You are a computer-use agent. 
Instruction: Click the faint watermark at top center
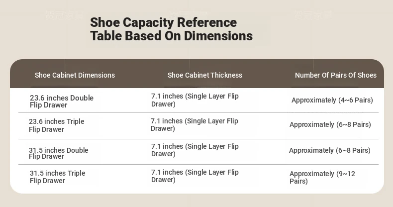click(x=189, y=14)
